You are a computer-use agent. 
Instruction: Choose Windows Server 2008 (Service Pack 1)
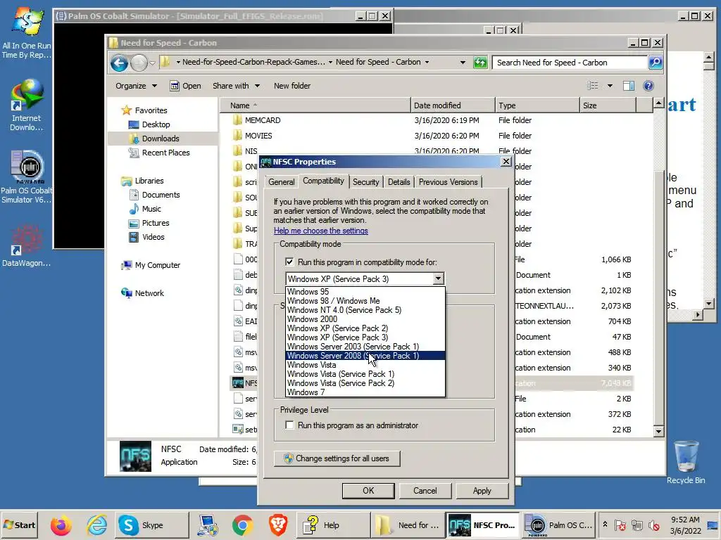click(x=365, y=356)
